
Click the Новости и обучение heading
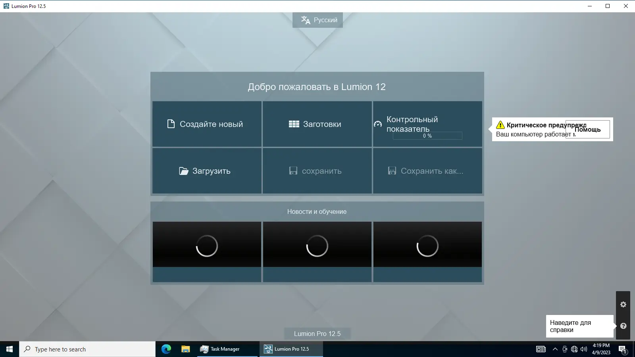point(317,212)
